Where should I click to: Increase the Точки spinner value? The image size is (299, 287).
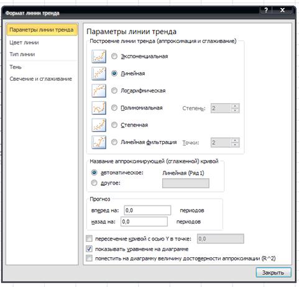pyautogui.click(x=235, y=140)
